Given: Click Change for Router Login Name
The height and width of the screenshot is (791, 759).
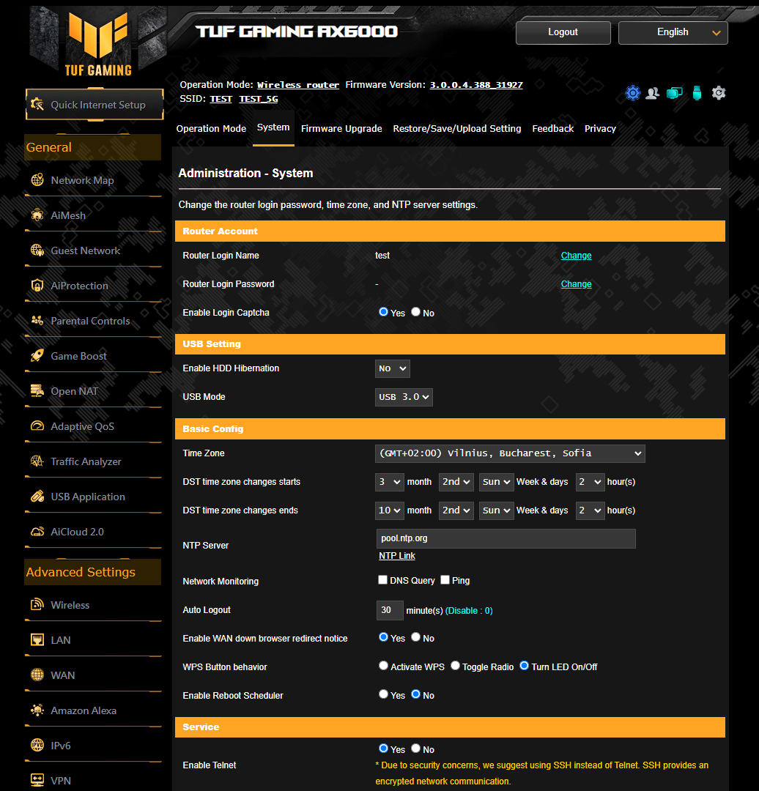Looking at the screenshot, I should pos(576,256).
